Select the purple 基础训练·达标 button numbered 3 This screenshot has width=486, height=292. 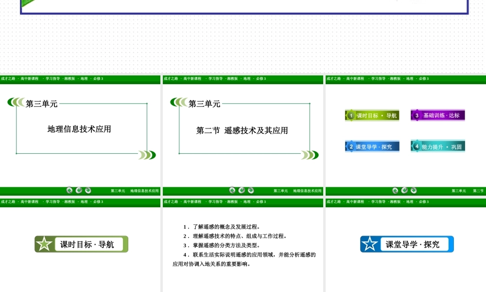(438, 115)
